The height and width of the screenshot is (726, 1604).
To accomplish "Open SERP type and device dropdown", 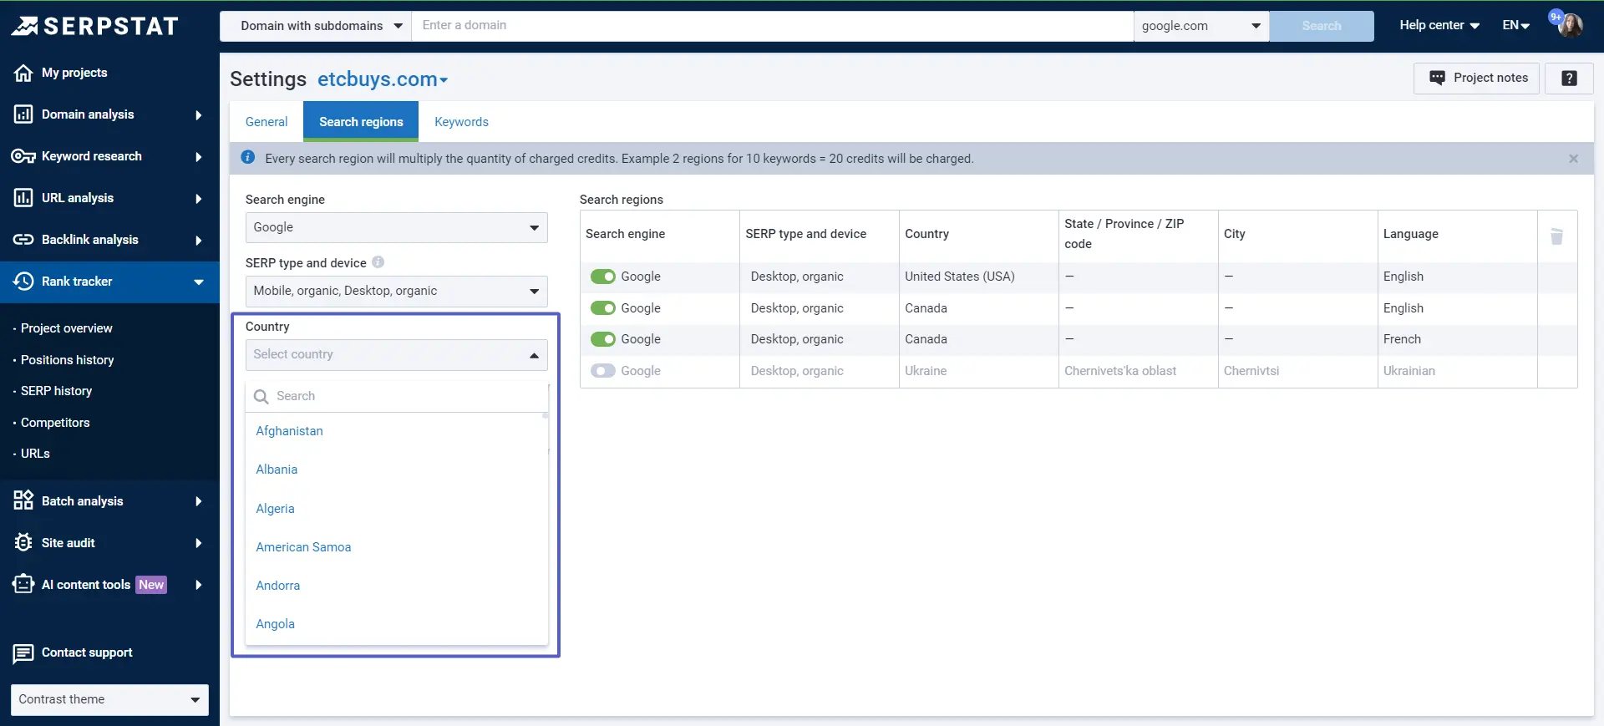I will click(396, 291).
